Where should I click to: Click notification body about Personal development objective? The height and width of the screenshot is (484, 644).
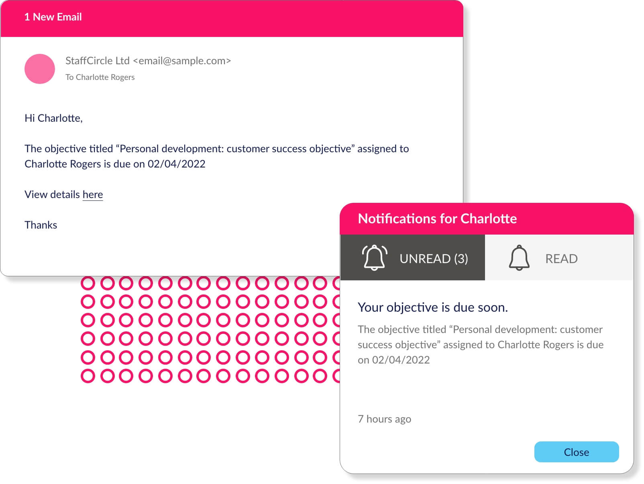tap(481, 345)
